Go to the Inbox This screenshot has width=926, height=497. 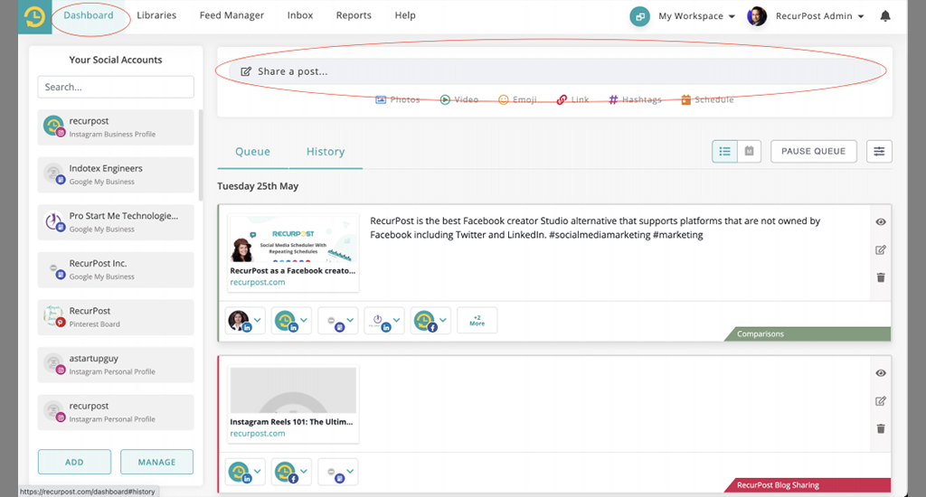[300, 15]
